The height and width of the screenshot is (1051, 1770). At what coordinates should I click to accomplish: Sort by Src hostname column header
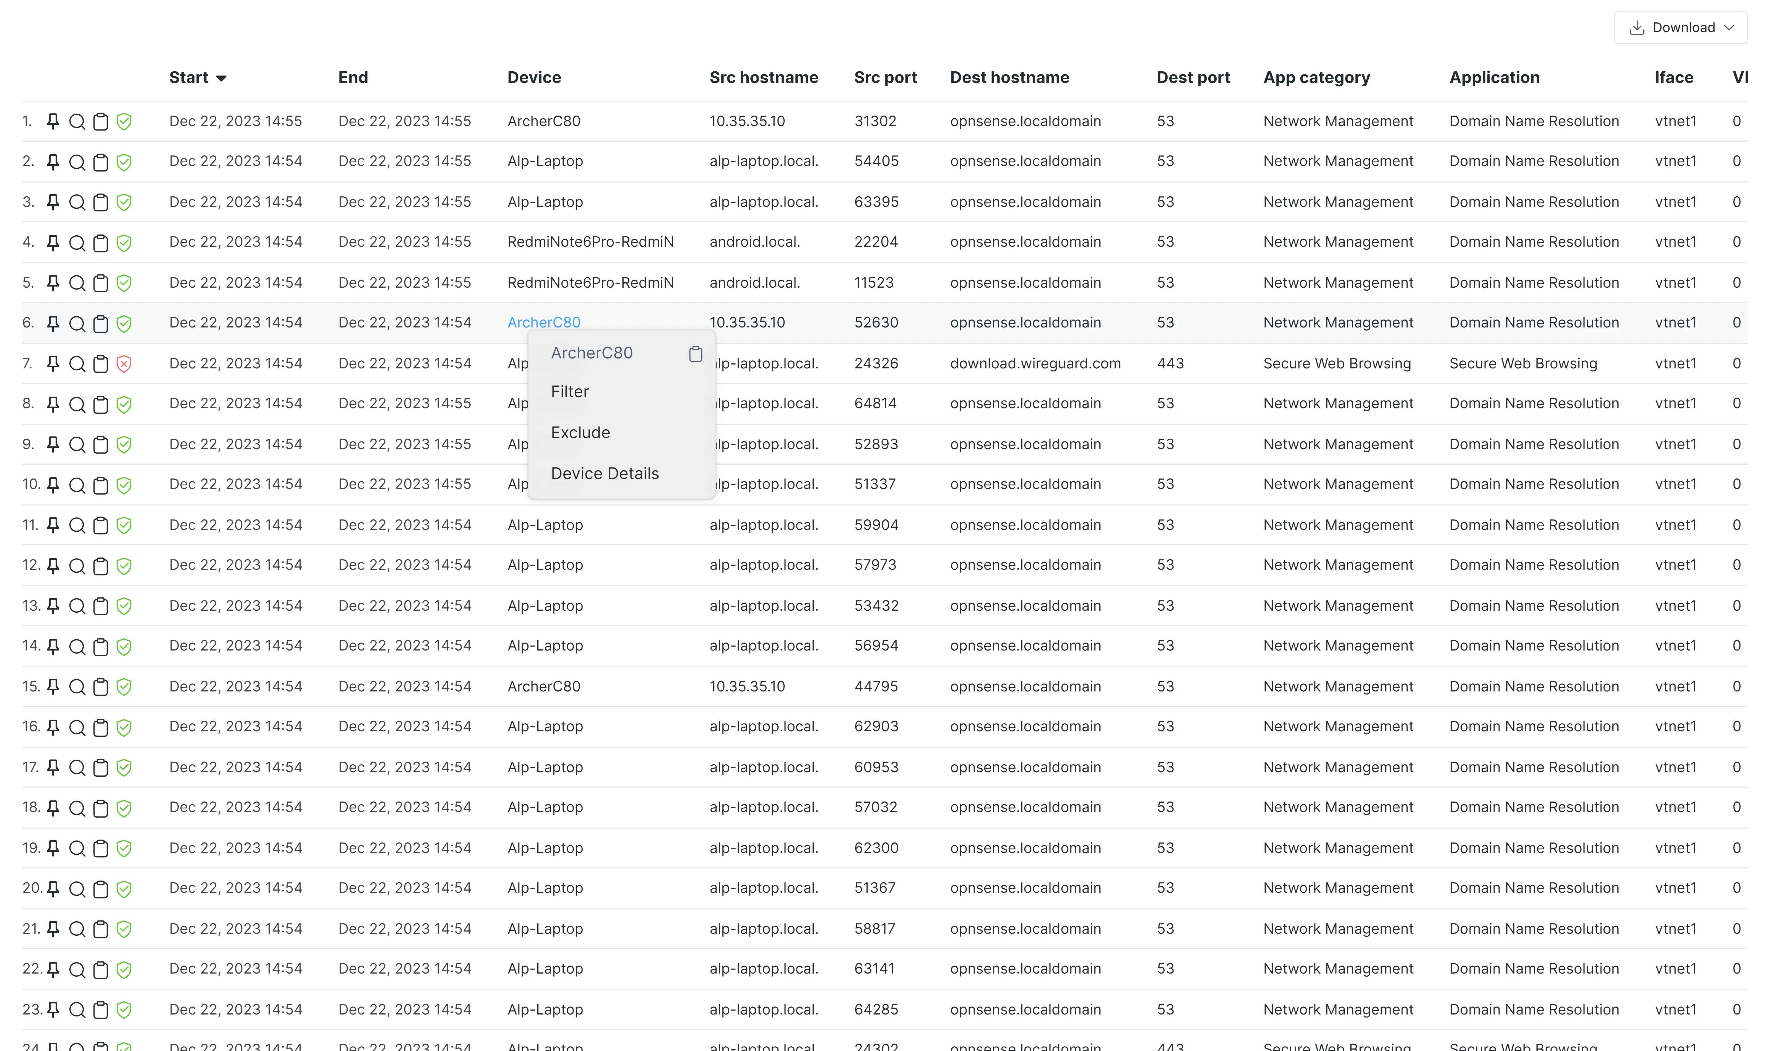point(763,77)
